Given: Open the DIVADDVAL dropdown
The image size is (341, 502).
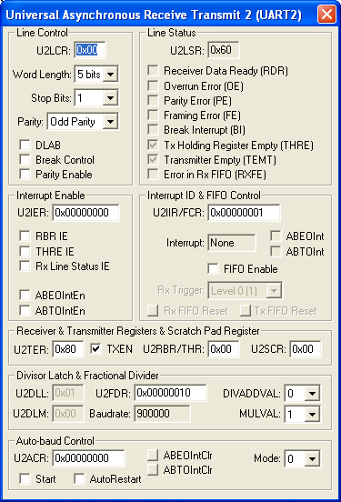Looking at the screenshot, I should coord(302,393).
